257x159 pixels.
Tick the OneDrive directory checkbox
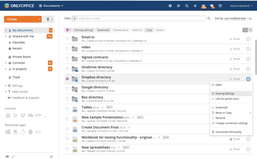67,69
